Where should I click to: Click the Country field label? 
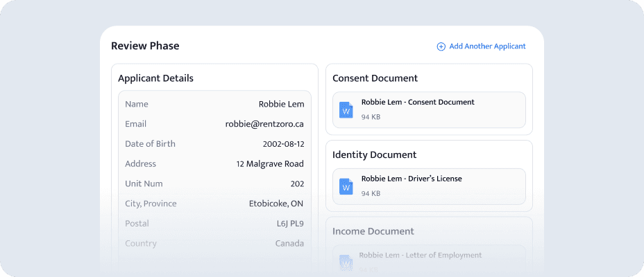click(140, 243)
